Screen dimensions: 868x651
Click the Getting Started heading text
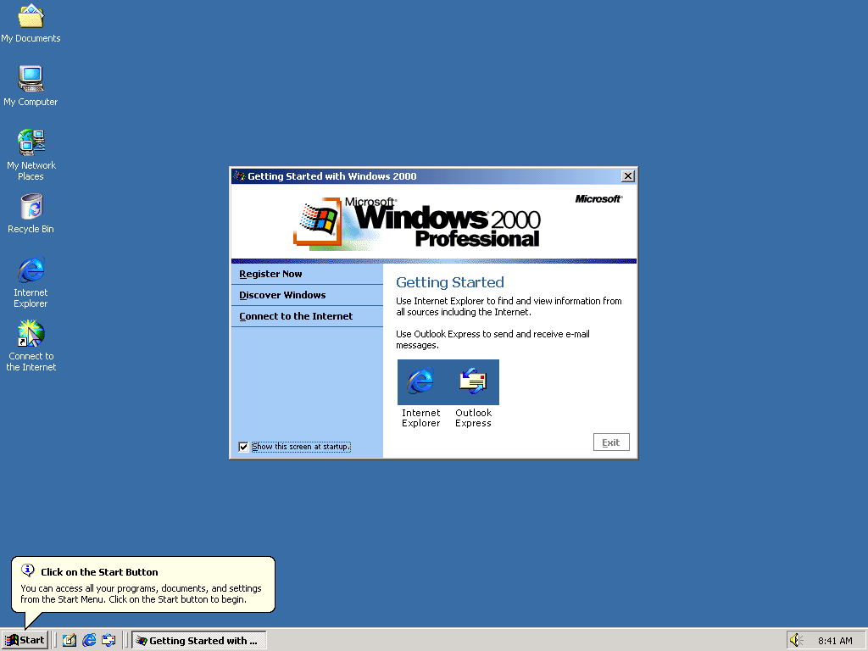[450, 282]
